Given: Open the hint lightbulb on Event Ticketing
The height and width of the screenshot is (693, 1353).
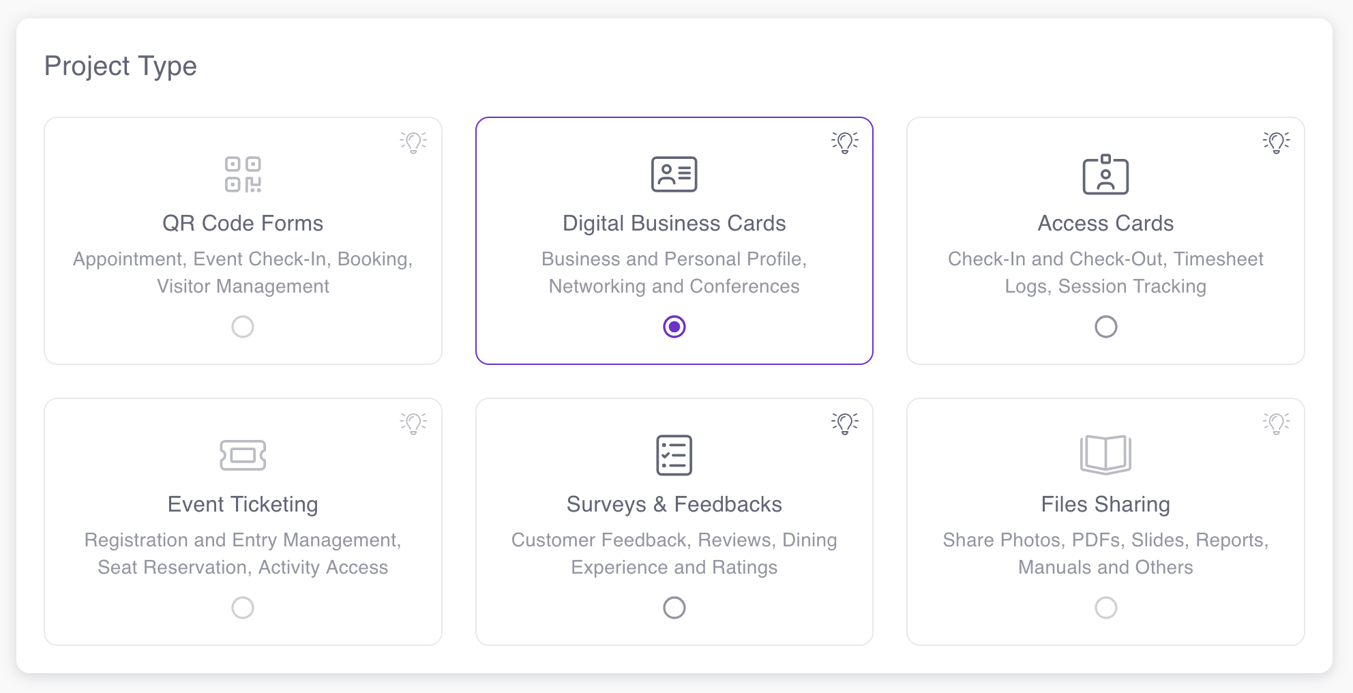Looking at the screenshot, I should 413,422.
